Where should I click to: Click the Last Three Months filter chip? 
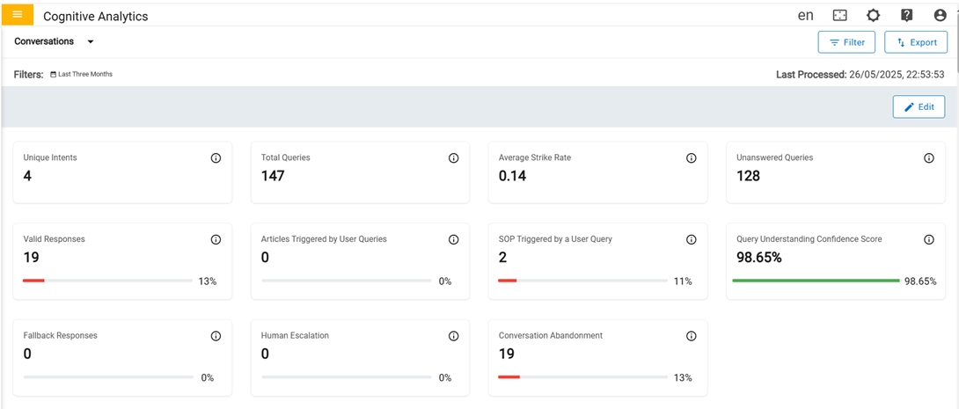tap(81, 75)
